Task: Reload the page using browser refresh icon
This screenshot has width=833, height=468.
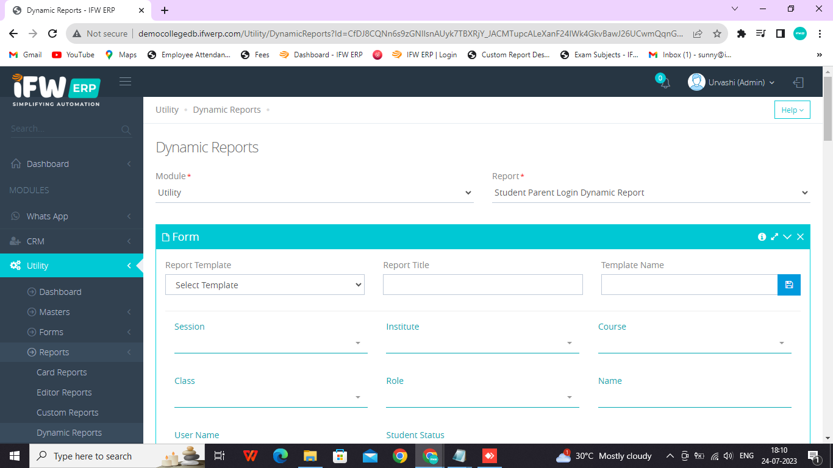Action: tap(52, 34)
